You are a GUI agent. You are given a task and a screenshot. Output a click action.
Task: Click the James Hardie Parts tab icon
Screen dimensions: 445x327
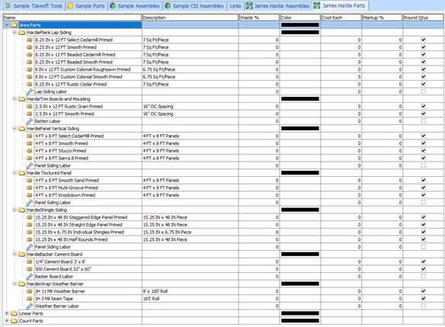[x=317, y=5]
